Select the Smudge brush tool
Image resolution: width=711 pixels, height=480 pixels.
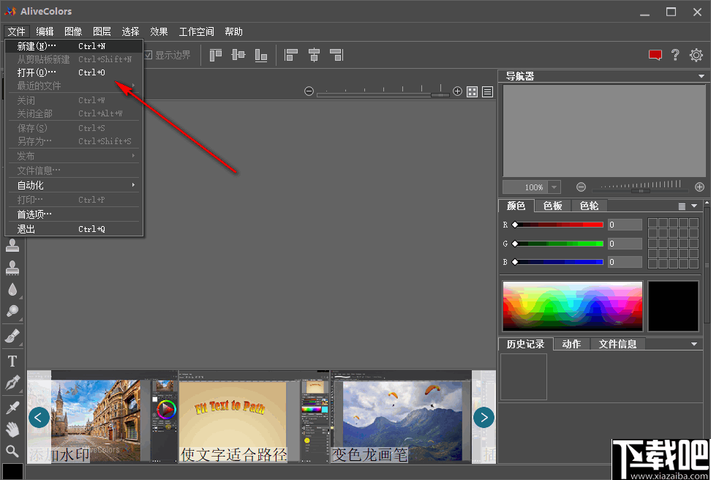pos(12,336)
